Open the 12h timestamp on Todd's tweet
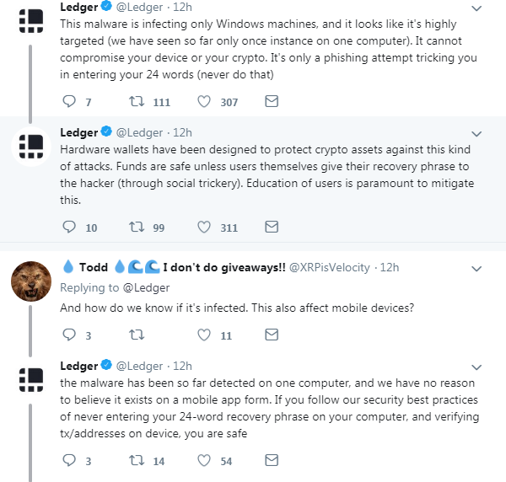506x482 pixels. [390, 267]
